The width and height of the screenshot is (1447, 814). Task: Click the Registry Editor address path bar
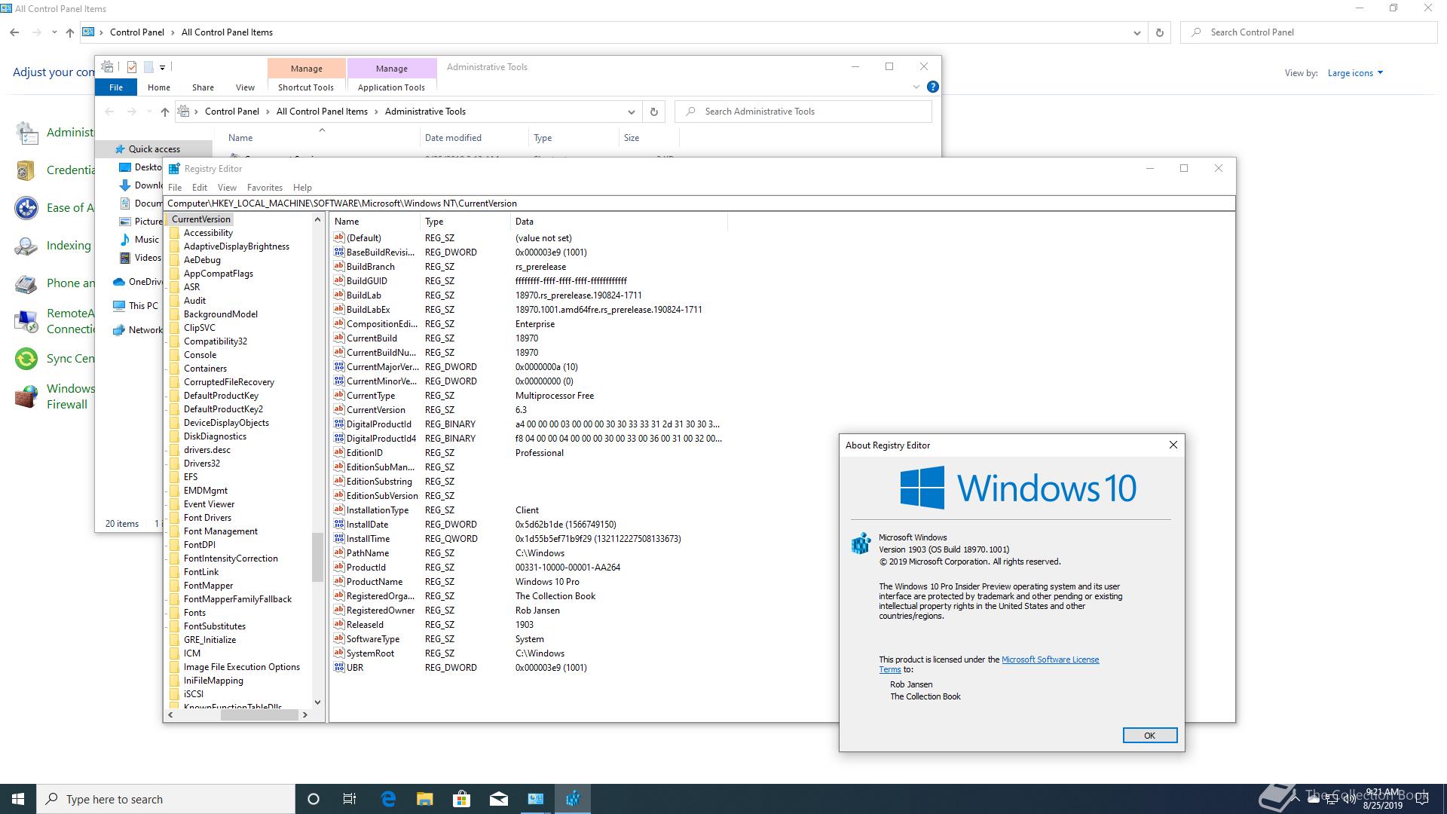(x=699, y=203)
